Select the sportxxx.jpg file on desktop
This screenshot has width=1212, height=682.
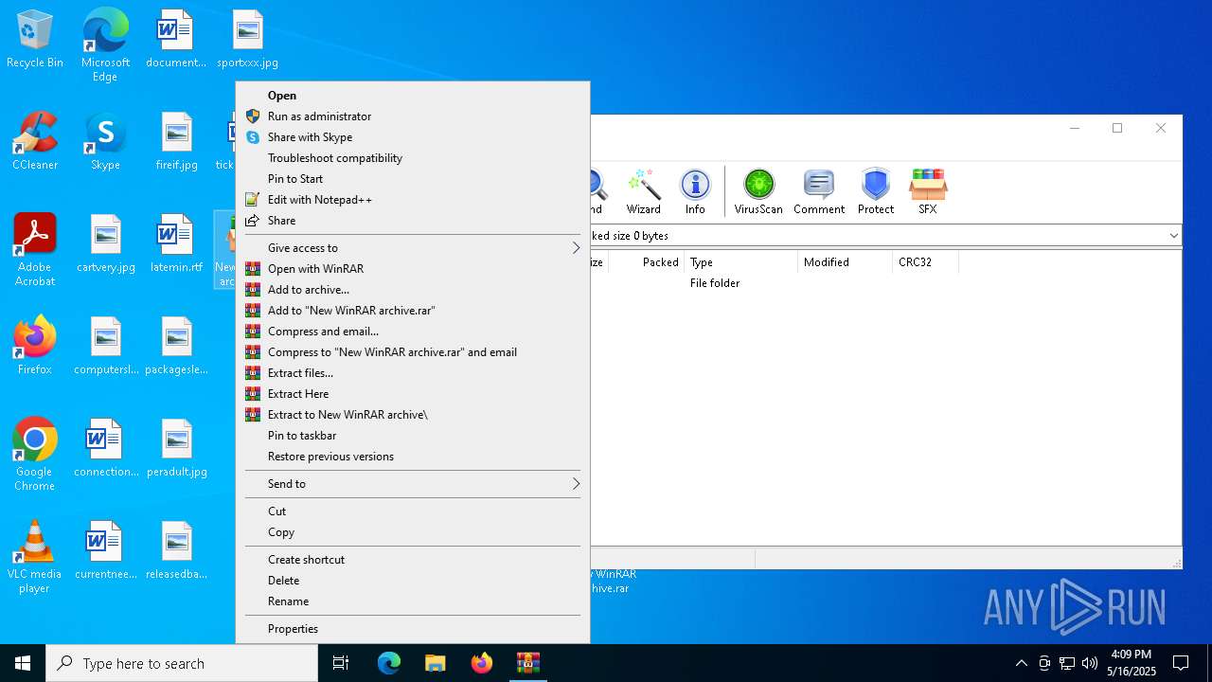[x=247, y=40]
